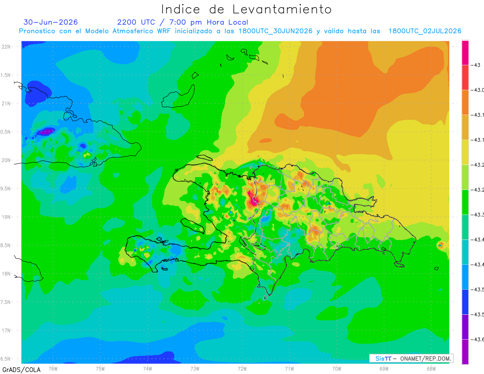Viewport: 484px width, 374px height.
Task: Click the '75W' longitude label
Action: pos(100,369)
